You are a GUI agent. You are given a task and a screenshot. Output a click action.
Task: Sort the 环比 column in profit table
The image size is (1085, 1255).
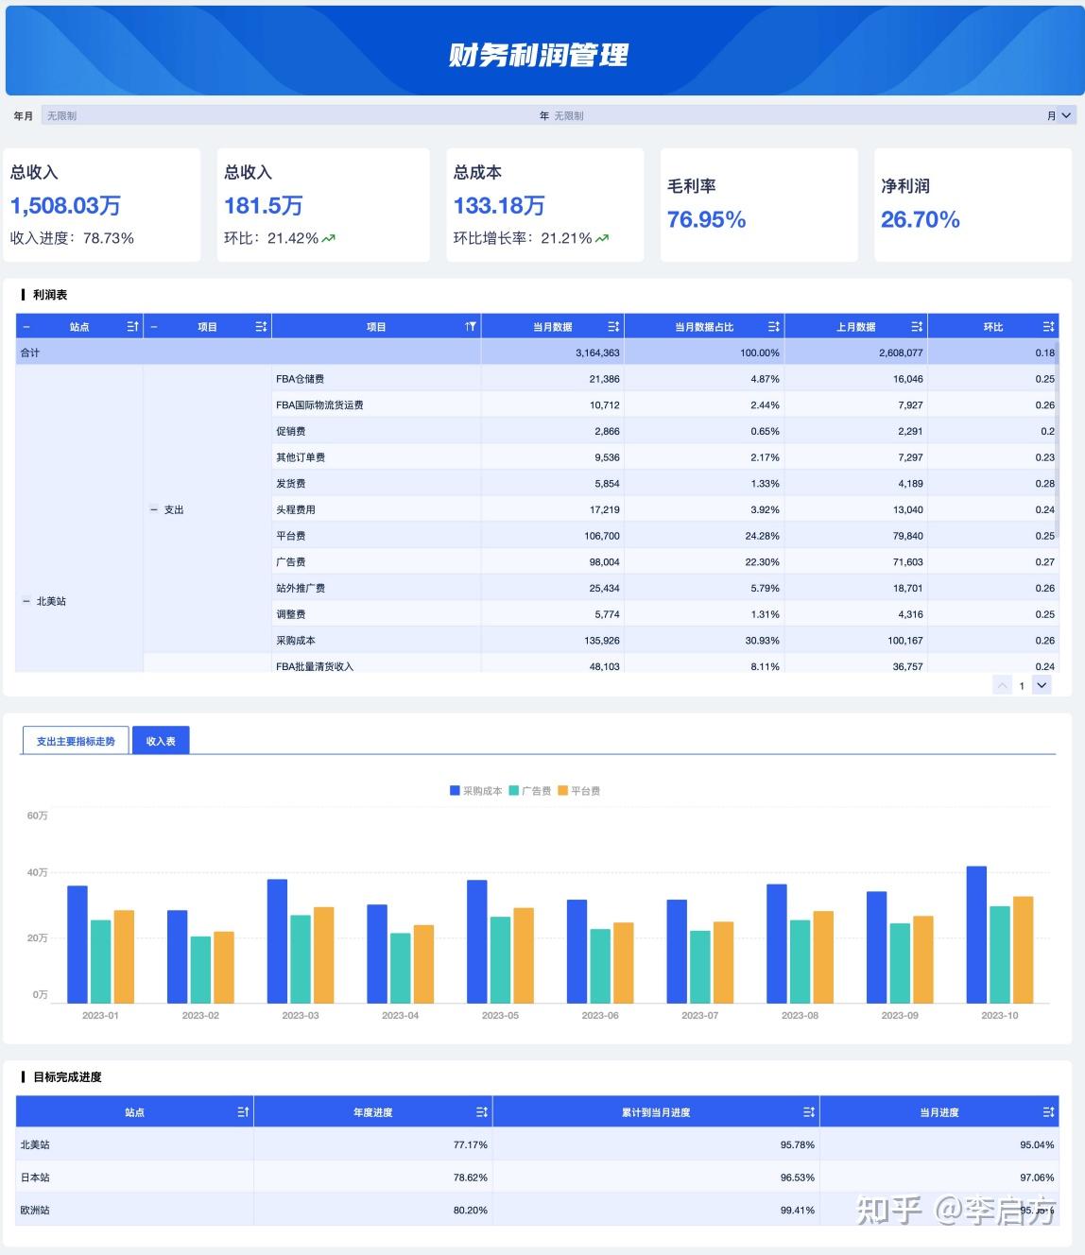pyautogui.click(x=1048, y=326)
